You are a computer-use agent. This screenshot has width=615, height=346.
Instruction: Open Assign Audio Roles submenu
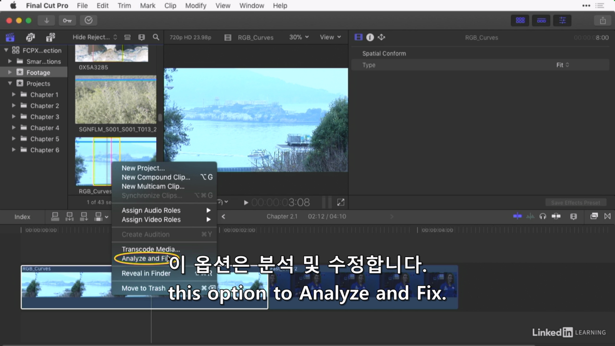(x=164, y=210)
